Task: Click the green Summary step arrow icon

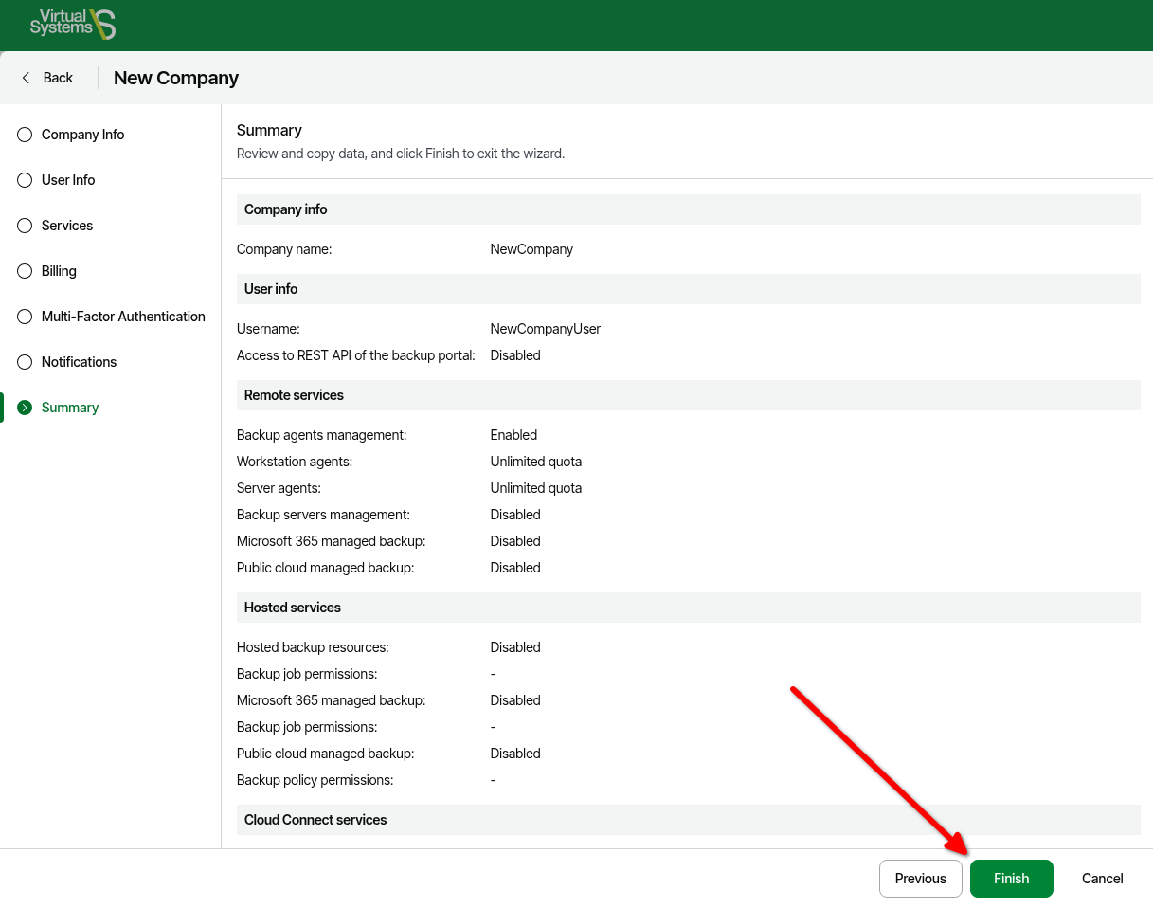Action: pyautogui.click(x=25, y=408)
